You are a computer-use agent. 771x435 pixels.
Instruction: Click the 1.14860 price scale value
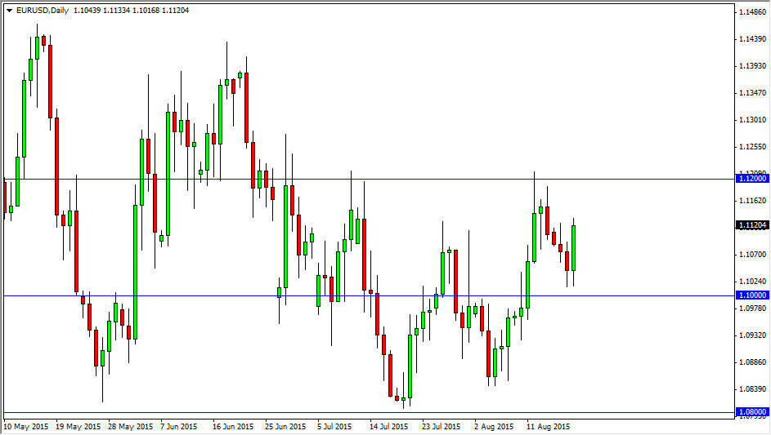pyautogui.click(x=753, y=11)
